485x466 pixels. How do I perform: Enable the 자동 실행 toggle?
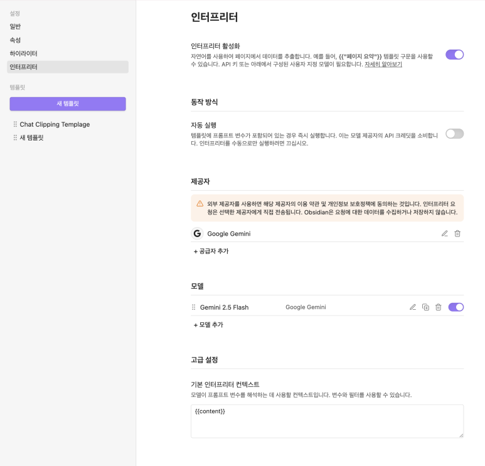(454, 134)
